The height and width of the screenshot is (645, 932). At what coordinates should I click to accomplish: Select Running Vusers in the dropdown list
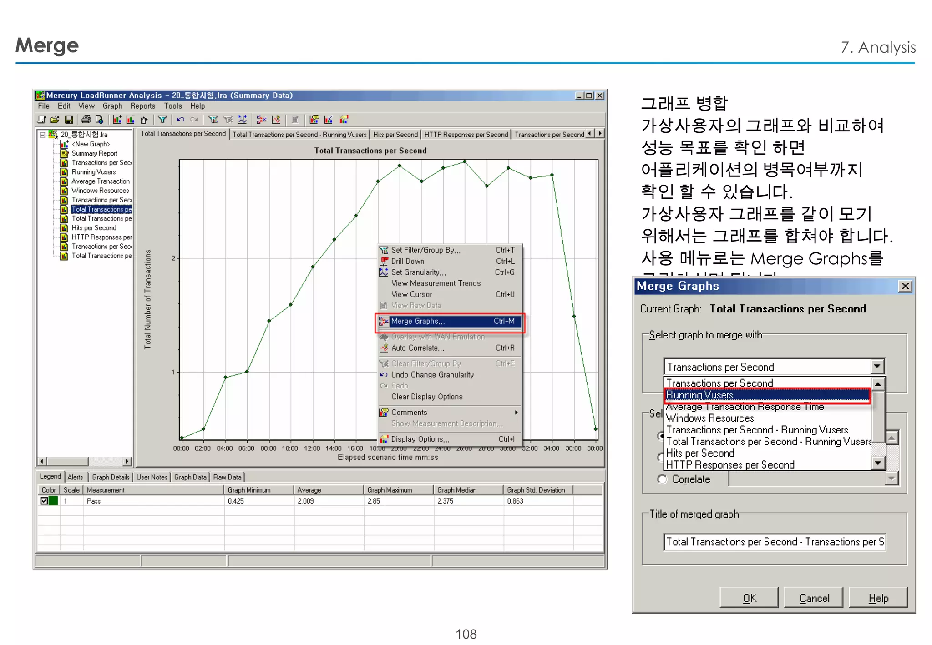click(x=767, y=395)
